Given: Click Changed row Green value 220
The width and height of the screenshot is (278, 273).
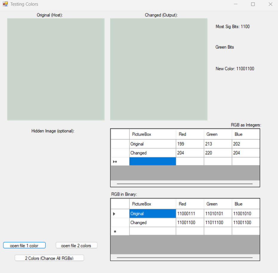Looking at the screenshot, I should (x=218, y=153).
